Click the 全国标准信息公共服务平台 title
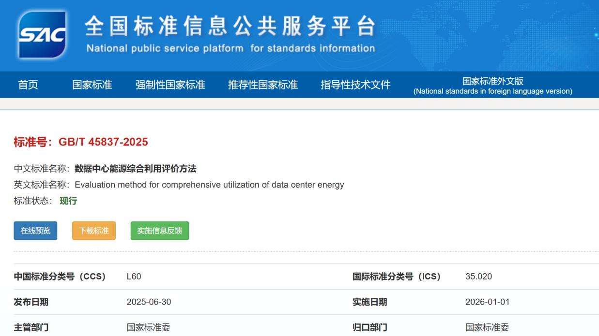The height and width of the screenshot is (336, 599). pyautogui.click(x=230, y=27)
